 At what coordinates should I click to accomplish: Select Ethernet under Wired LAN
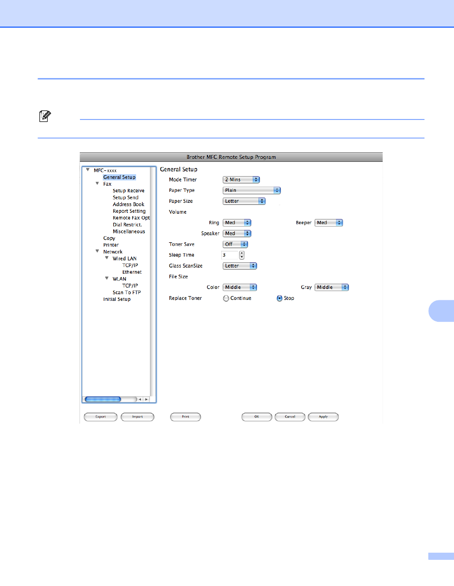(132, 272)
